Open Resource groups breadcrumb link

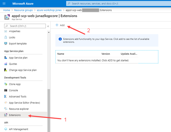[24, 10]
